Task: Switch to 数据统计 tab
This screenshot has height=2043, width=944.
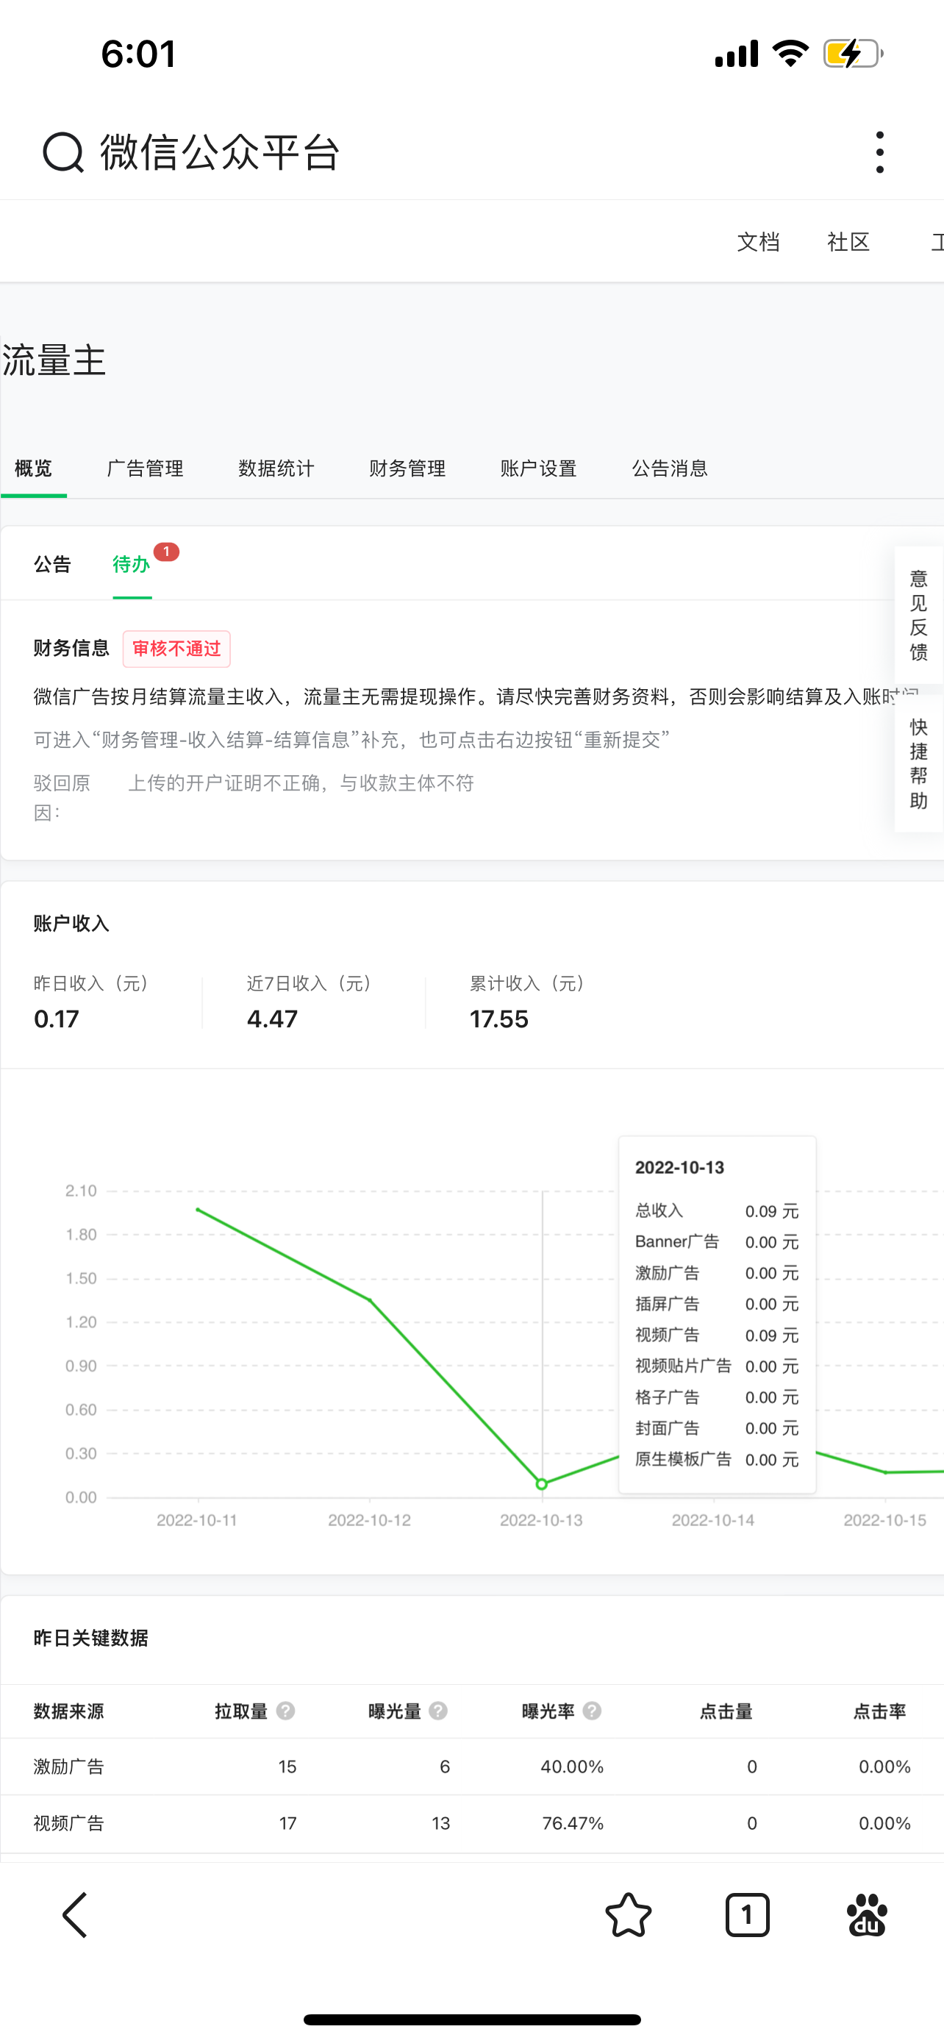Action: 276,468
